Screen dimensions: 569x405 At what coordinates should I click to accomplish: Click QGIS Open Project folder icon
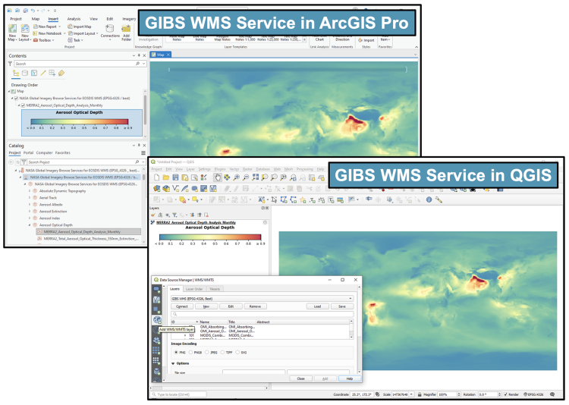(x=166, y=177)
